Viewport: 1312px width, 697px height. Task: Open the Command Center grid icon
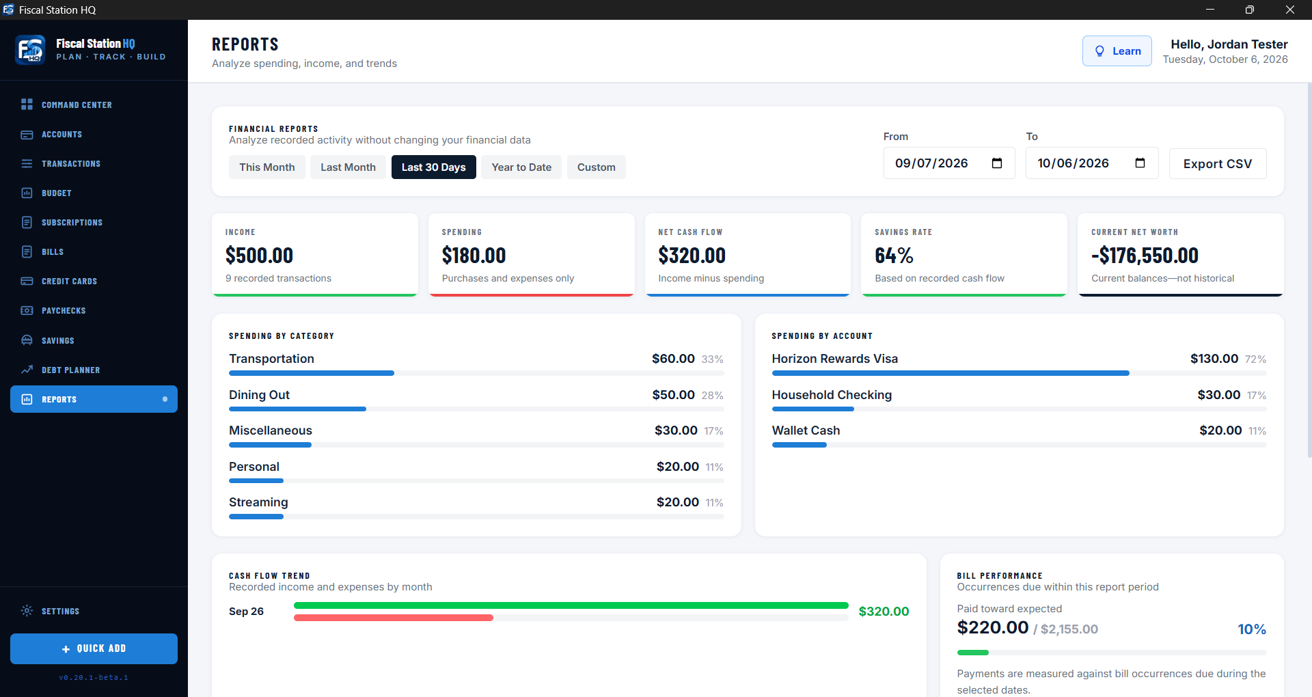point(27,105)
